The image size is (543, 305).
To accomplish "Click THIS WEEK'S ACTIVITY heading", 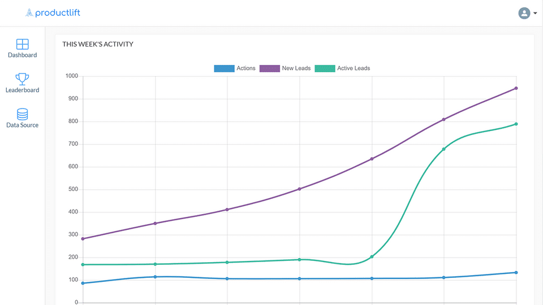I will [x=98, y=44].
